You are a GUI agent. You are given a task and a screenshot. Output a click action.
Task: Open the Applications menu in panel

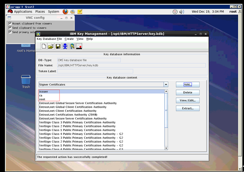click(x=23, y=11)
